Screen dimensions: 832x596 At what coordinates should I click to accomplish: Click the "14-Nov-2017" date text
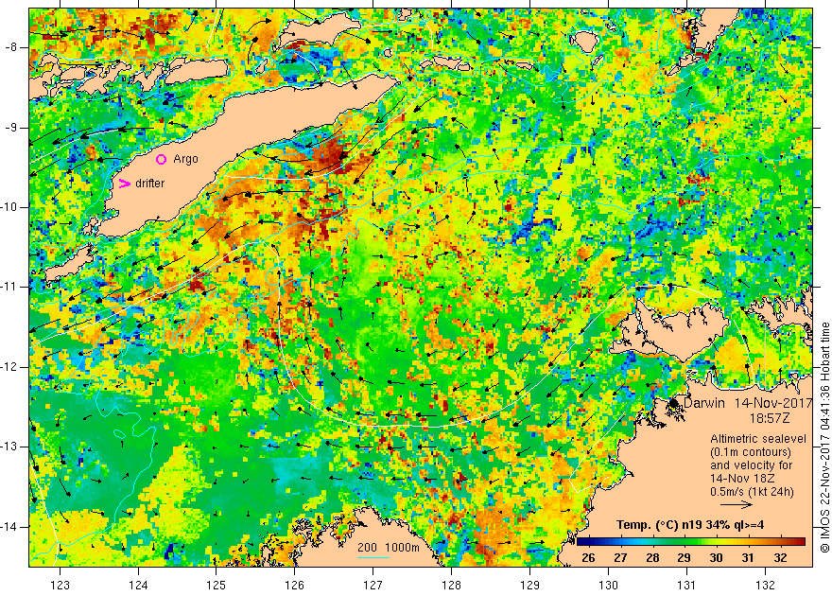(x=773, y=403)
